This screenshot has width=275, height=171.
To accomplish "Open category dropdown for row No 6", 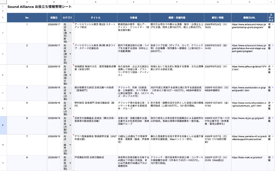I will (x=70, y=125).
